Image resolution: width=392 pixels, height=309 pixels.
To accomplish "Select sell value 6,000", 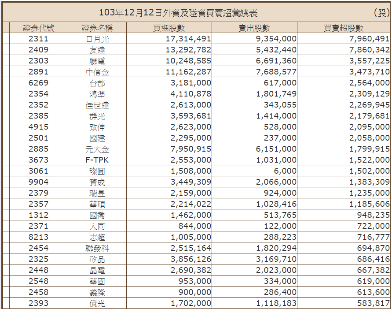I will pos(285,171).
